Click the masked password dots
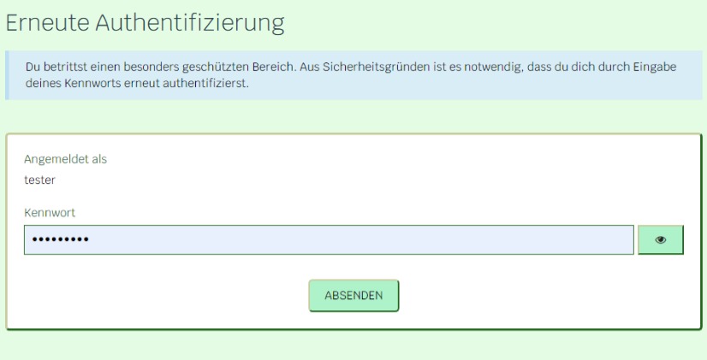Screen dimensions: 707x360 click(60, 240)
